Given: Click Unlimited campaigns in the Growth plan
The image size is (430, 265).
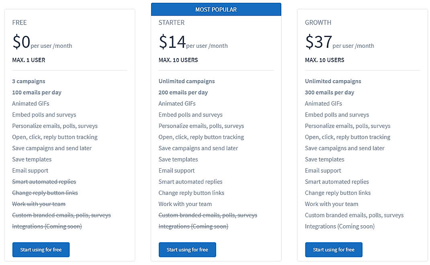Looking at the screenshot, I should 333,82.
